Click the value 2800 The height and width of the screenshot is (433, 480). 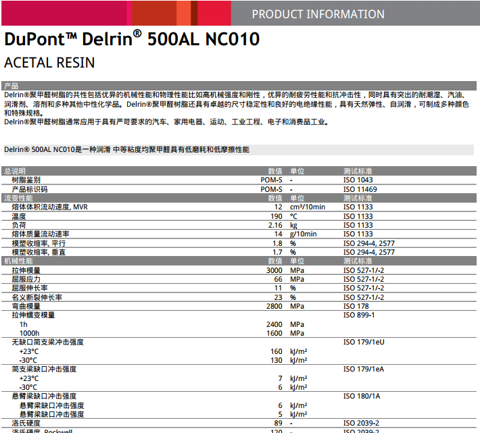(x=274, y=306)
